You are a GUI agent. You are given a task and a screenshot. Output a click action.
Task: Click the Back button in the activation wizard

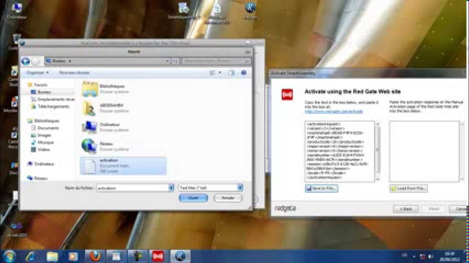click(406, 209)
